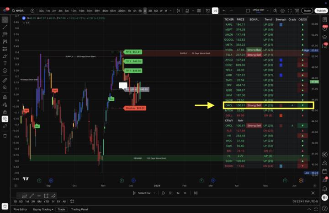Switch to the 1h timeframe
This screenshot has width=329, height=213.
(x=129, y=11)
